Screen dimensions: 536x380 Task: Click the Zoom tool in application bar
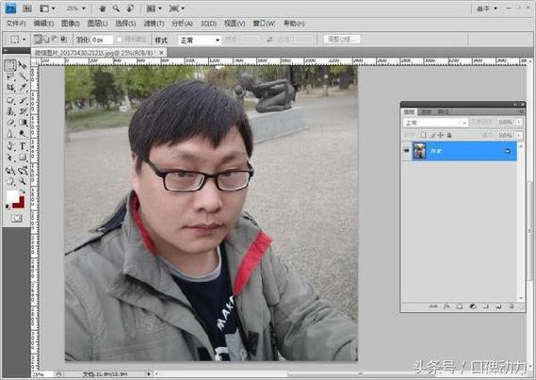coord(116,8)
